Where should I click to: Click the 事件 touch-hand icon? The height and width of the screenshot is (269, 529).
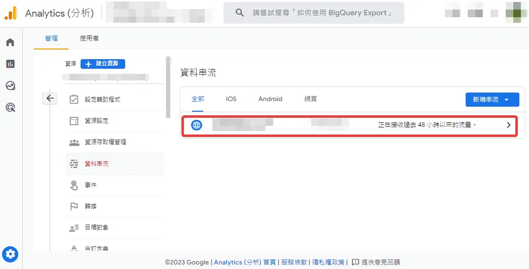pos(74,185)
